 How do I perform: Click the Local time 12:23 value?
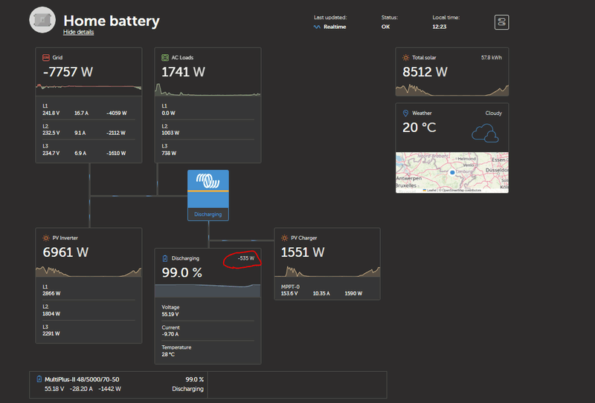tap(440, 27)
